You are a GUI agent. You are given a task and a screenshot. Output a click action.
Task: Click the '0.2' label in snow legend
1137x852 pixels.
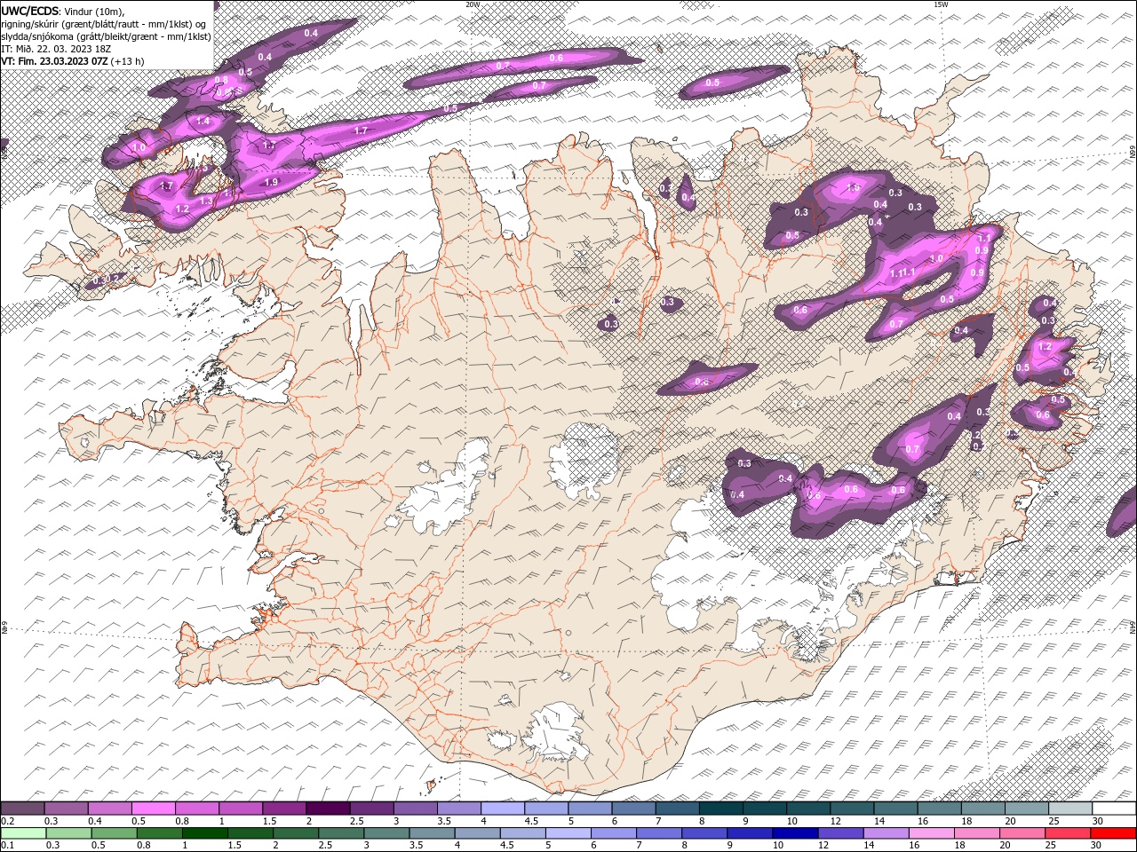[7, 821]
